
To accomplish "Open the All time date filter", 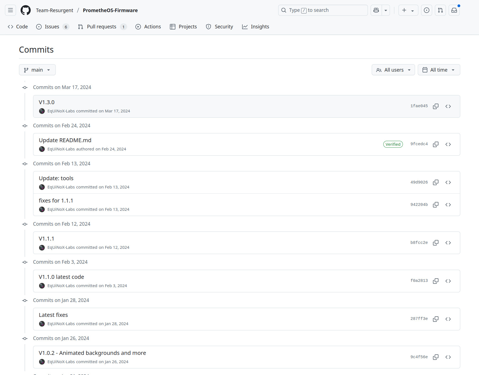I will click(x=439, y=70).
